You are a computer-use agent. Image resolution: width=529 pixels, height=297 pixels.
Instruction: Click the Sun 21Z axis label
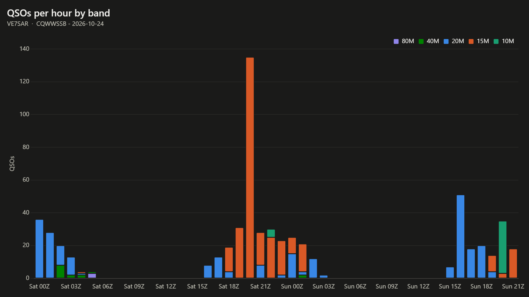513,286
